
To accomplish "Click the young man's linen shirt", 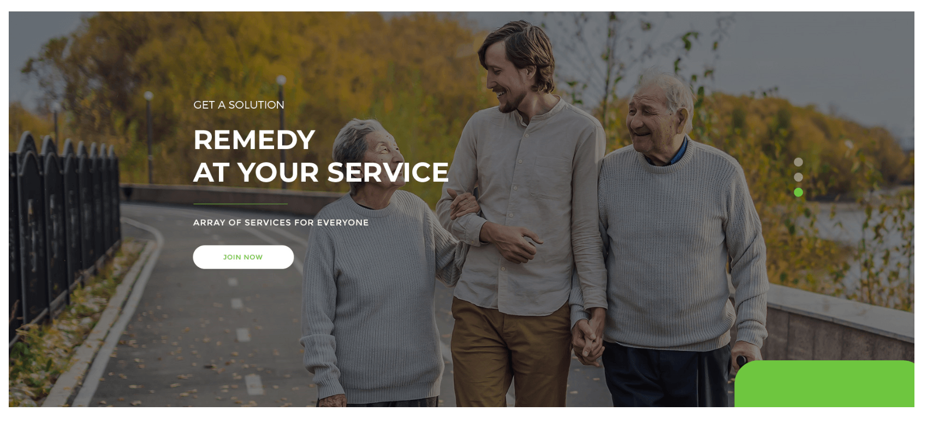I will point(524,207).
